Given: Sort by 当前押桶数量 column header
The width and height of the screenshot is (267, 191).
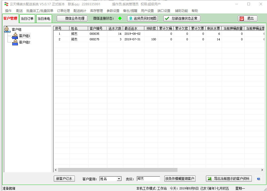Looking at the screenshot, I should point(233,28).
